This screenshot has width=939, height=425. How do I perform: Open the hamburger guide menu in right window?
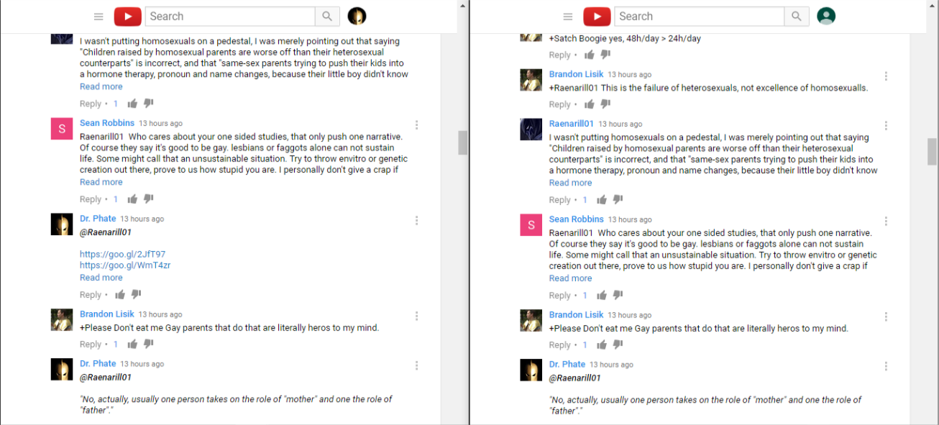click(568, 17)
